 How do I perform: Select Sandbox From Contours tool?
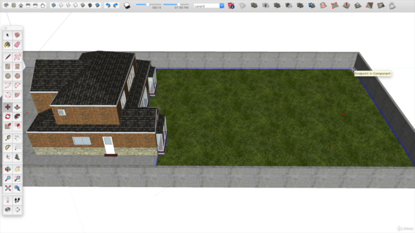tap(323, 6)
